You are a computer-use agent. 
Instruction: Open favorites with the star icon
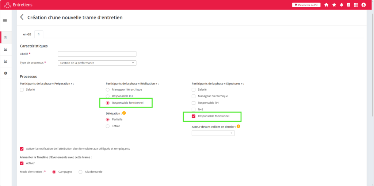334,5
